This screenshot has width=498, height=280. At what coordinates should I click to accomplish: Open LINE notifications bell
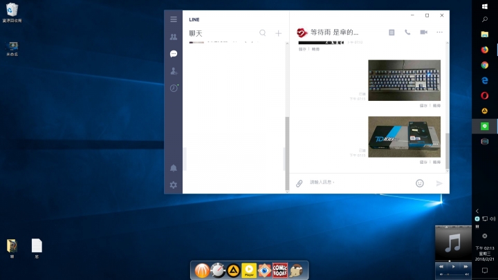pyautogui.click(x=174, y=168)
